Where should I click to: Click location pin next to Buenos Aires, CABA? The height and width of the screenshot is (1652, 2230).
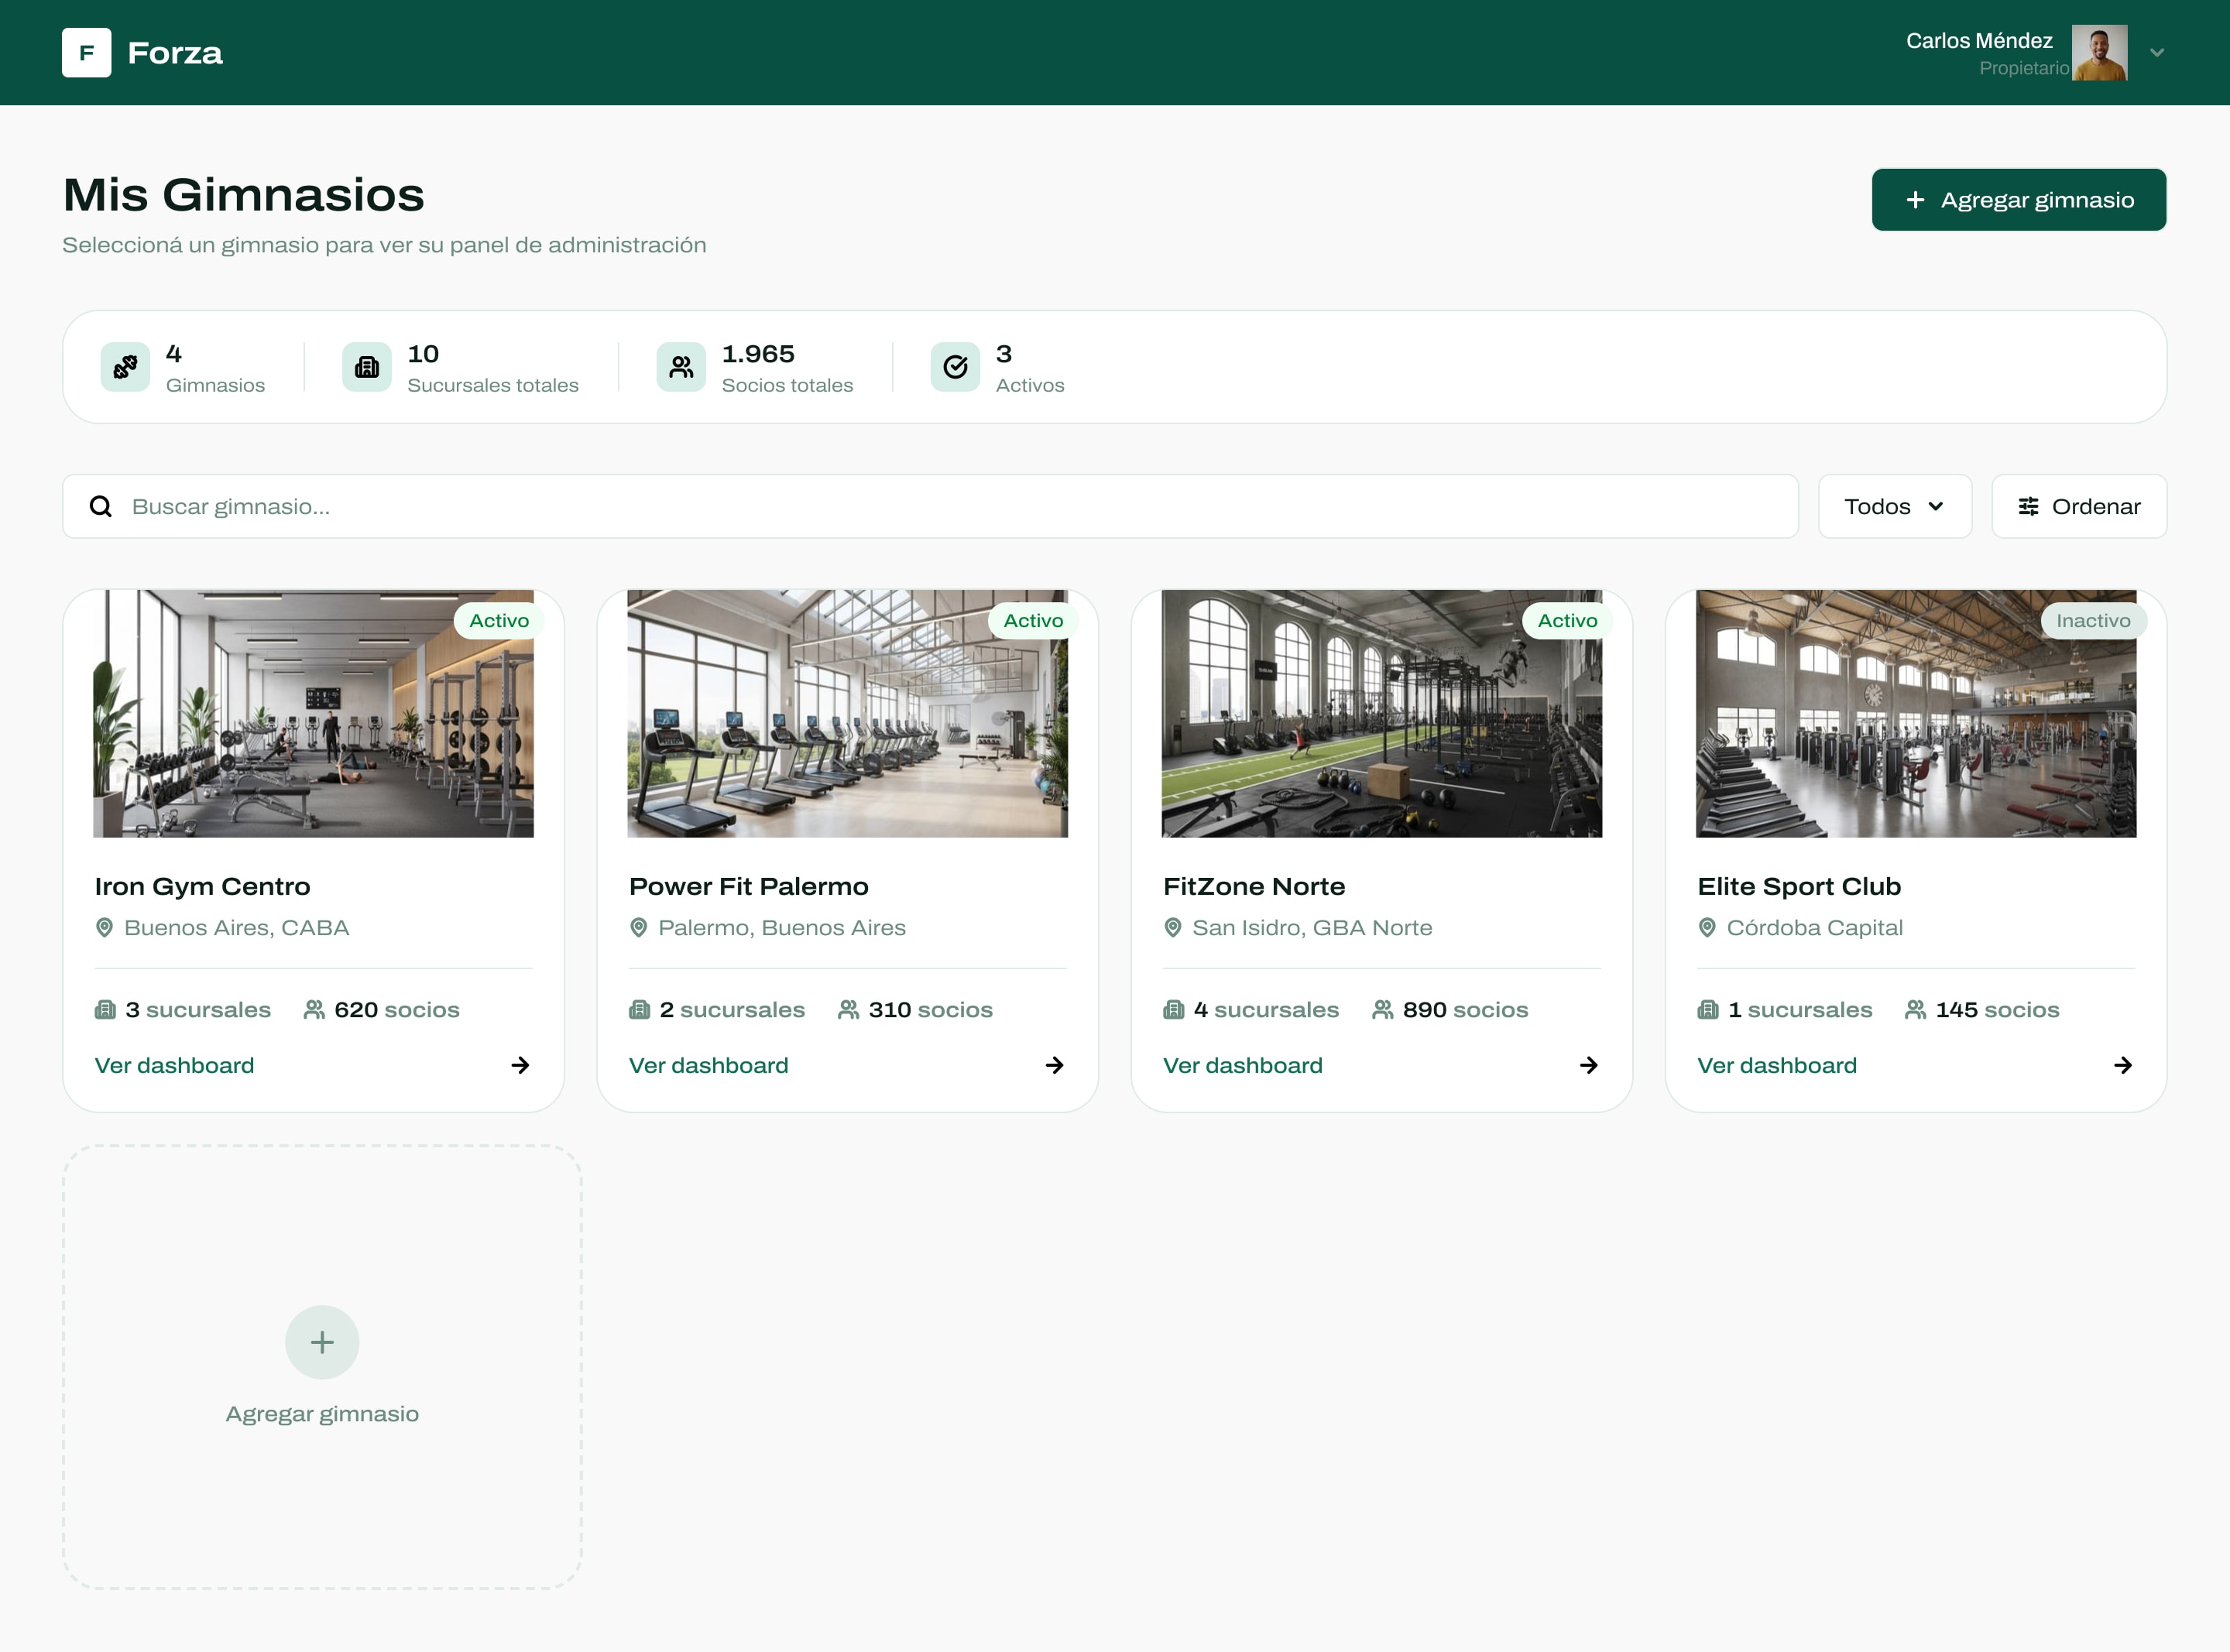[104, 927]
